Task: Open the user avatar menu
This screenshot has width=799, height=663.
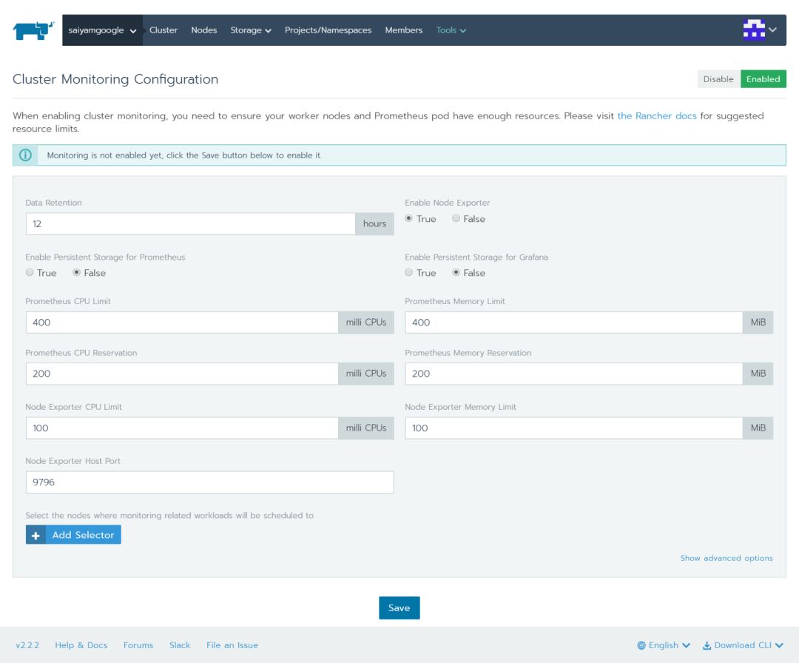Action: (x=759, y=30)
